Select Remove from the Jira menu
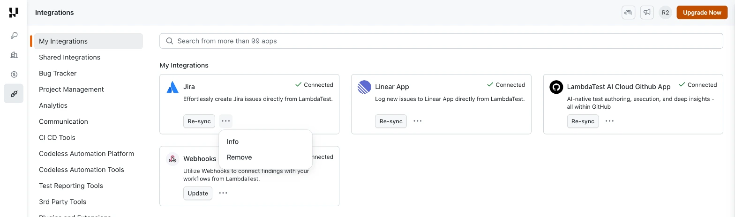 (x=265, y=157)
